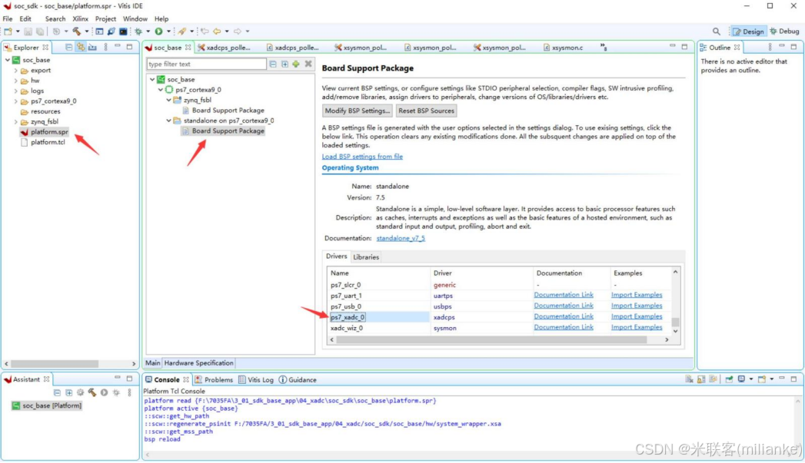The width and height of the screenshot is (805, 463).
Task: Open Documentation Link for ps7_xadc_0
Action: click(563, 316)
